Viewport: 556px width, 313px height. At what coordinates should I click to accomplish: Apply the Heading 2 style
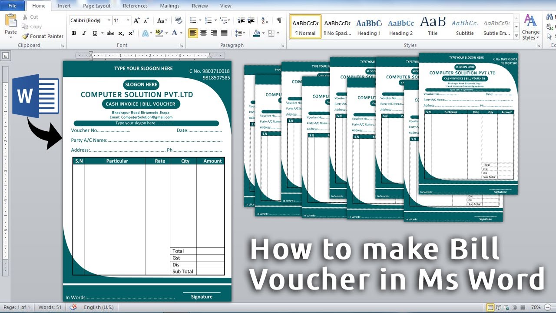(x=401, y=27)
